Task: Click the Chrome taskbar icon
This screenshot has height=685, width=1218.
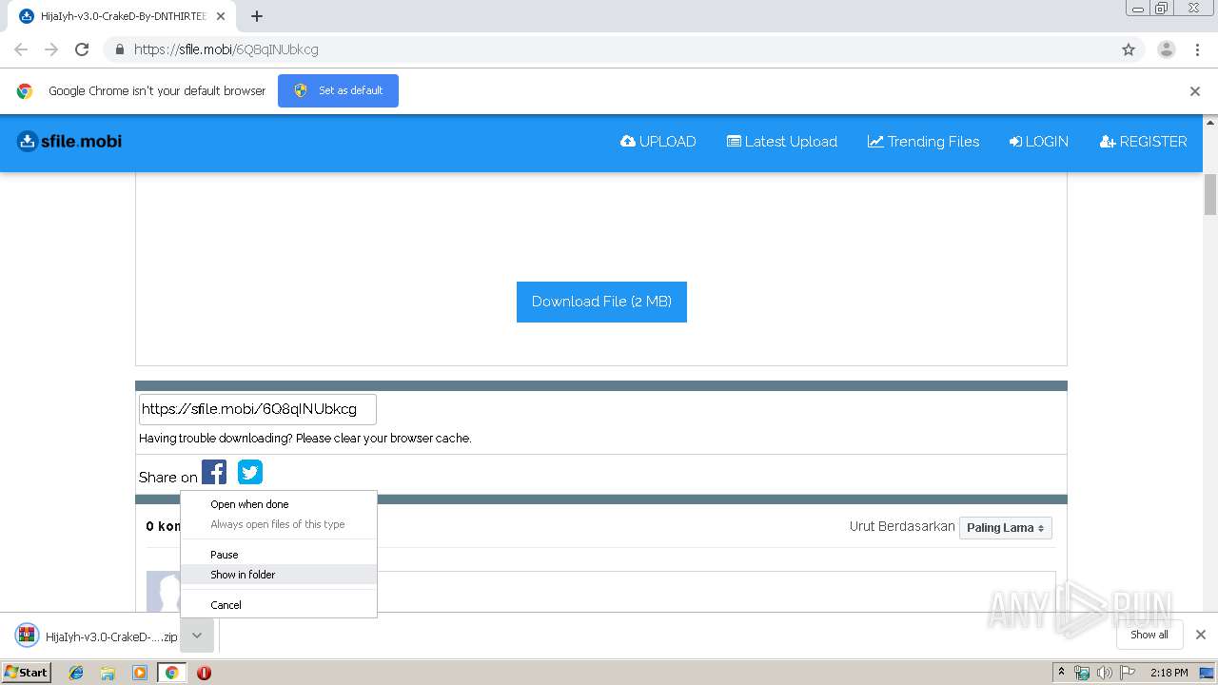Action: pos(171,673)
